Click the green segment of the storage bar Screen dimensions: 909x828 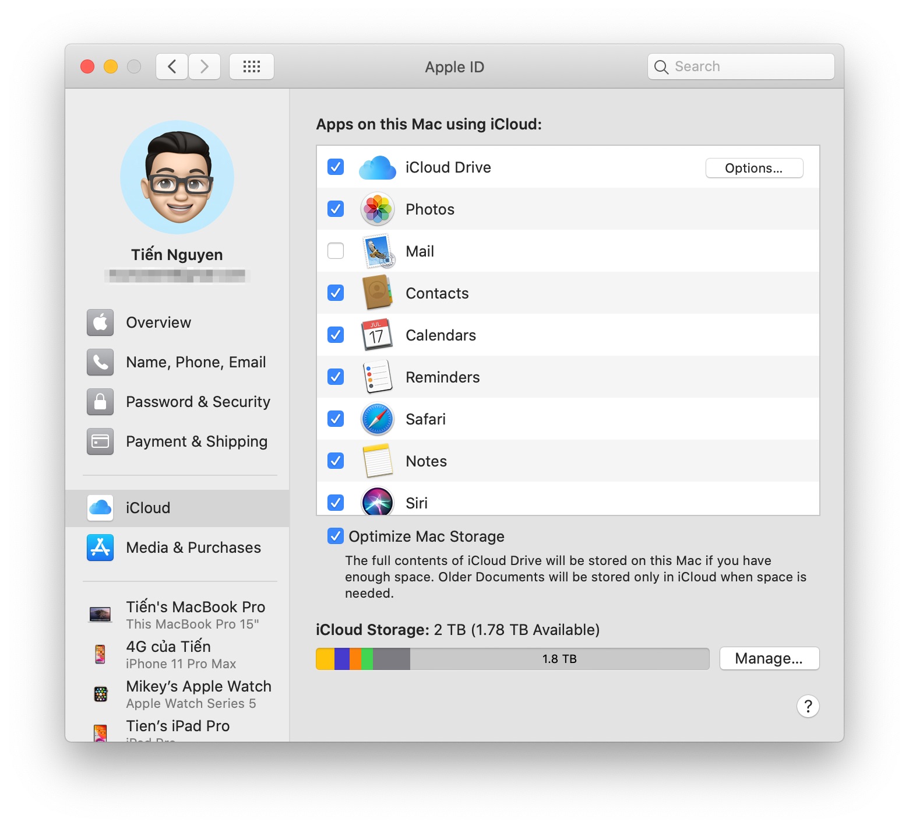(367, 659)
